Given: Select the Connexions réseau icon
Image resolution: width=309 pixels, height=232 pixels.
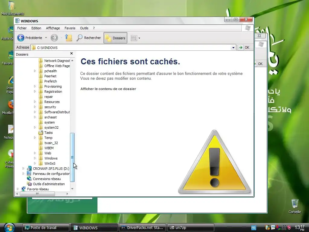Looking at the screenshot, I should click(29, 179).
